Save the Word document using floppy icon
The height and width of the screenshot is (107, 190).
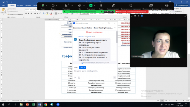coord(3,2)
